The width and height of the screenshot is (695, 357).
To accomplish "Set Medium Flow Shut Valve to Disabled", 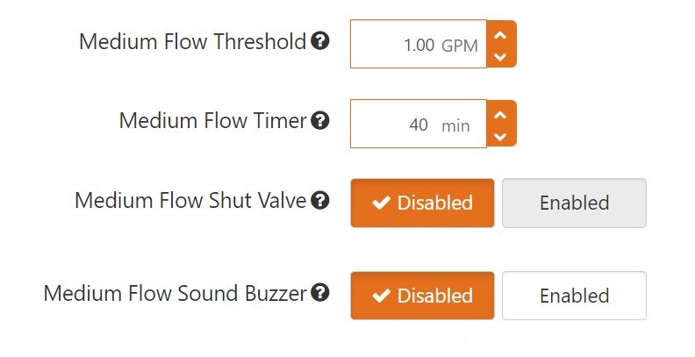I will [422, 203].
